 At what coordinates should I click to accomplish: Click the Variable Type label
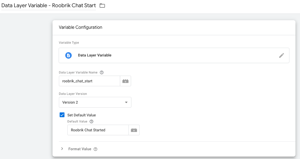click(x=69, y=43)
